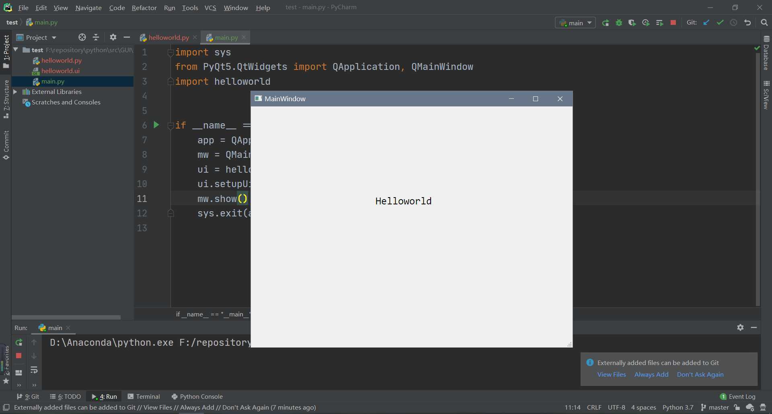Viewport: 772px width, 414px height.
Task: Rollback changes with the undo arrow icon
Action: [747, 23]
